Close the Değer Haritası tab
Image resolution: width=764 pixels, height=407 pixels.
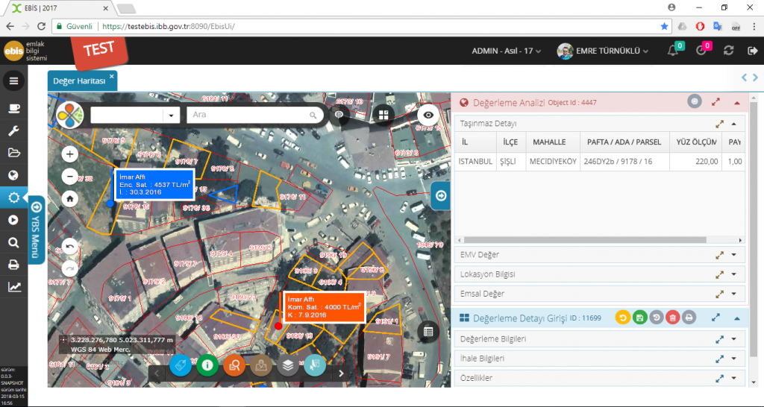click(x=112, y=76)
